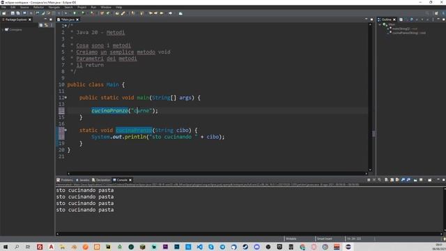The width and height of the screenshot is (446, 251).
Task: Click the Console horizontal scrollbar
Action: [249, 234]
